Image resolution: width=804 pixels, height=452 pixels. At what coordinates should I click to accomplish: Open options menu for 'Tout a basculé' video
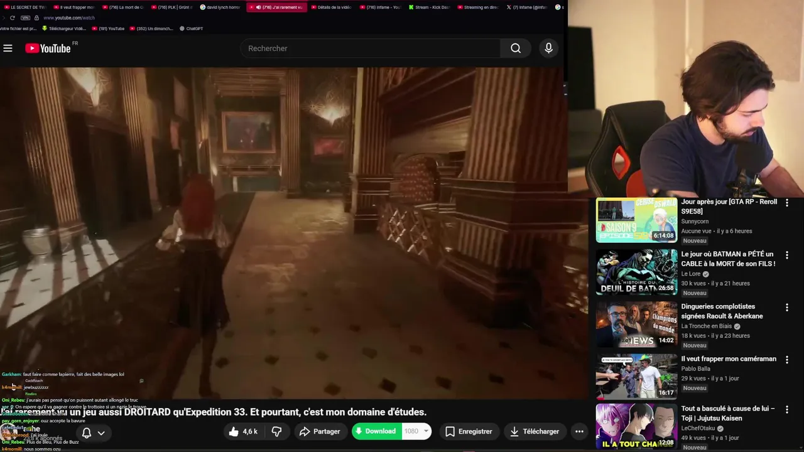(x=787, y=409)
